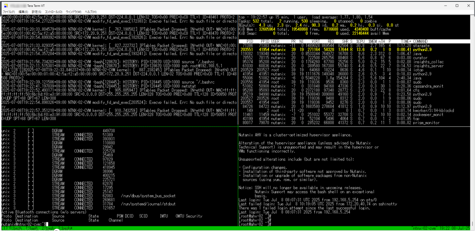This screenshot has width=475, height=231.
Task: Maximize the Tera Term window
Action: click(456, 6)
